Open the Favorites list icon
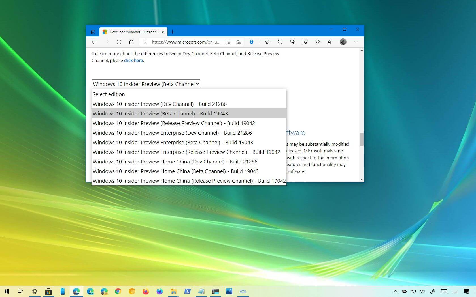The width and height of the screenshot is (476, 297). 268,42
